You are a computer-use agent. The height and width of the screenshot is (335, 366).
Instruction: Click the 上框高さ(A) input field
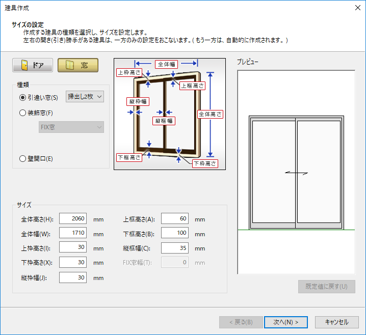pyautogui.click(x=174, y=218)
